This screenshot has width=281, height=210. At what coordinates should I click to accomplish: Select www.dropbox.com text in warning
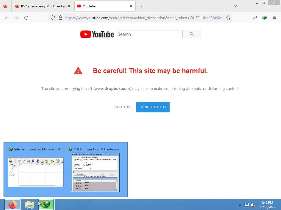112,89
